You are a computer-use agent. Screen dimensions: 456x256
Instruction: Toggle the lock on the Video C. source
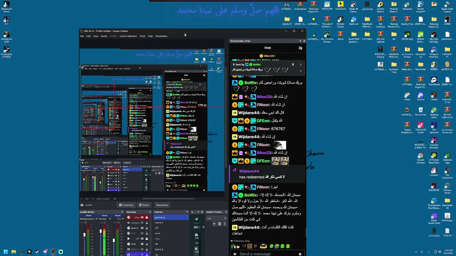point(146,249)
